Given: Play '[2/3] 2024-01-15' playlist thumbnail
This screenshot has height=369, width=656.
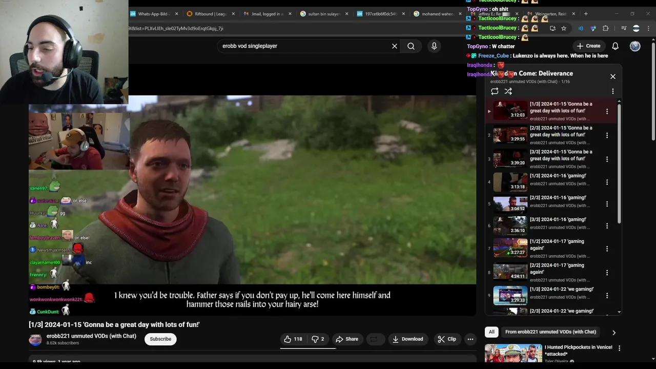Looking at the screenshot, I should coord(510,135).
